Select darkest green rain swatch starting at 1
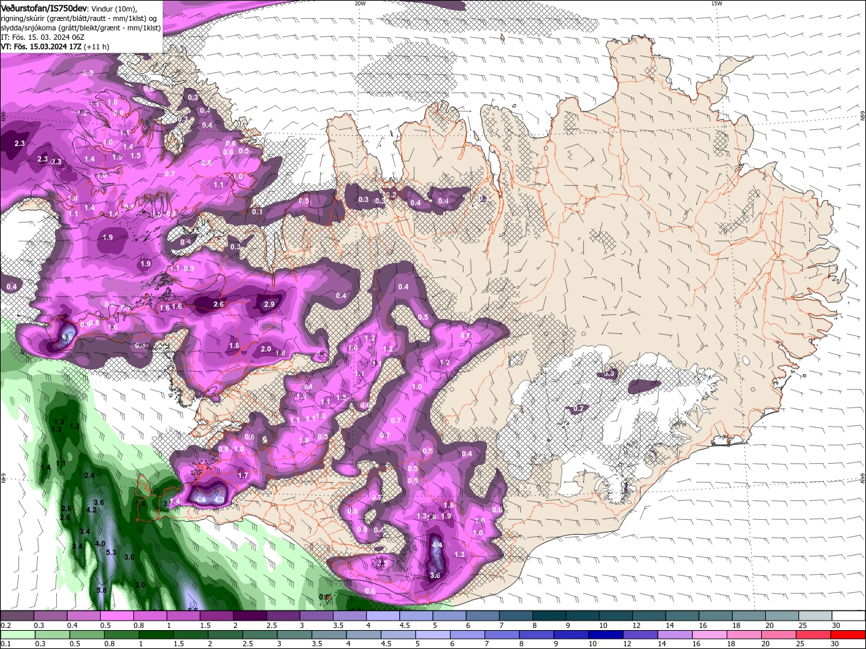The width and height of the screenshot is (866, 649). (x=155, y=635)
